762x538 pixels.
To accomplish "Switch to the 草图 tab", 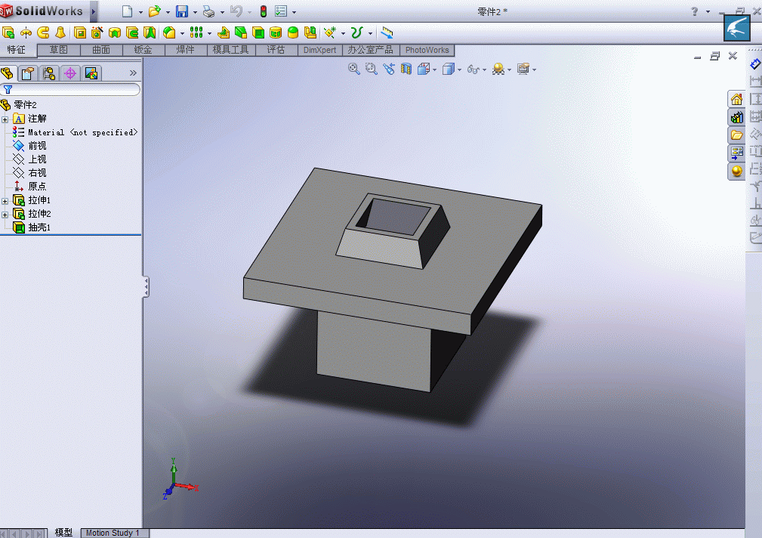I will (x=58, y=50).
